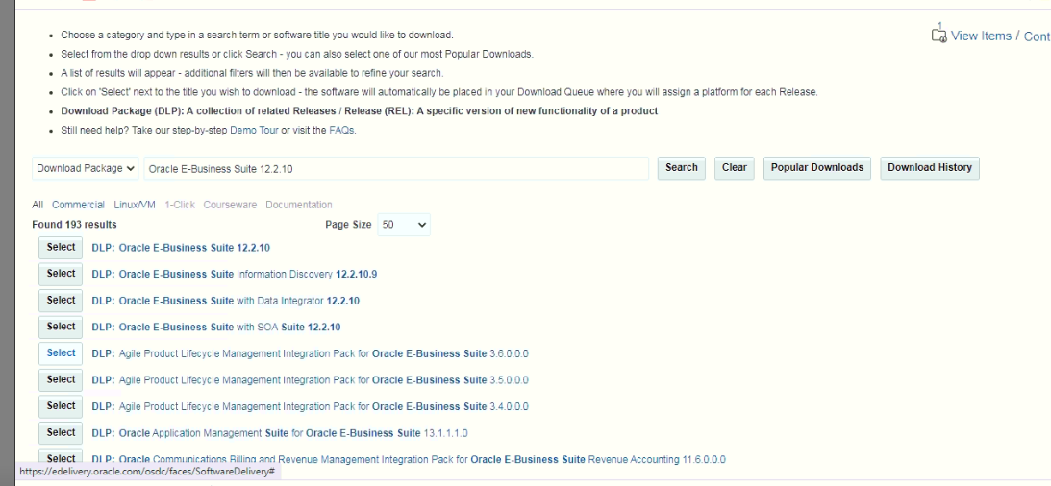Open Agile Integration Pack 3.4.0.0.0 link
Viewport: 1051px width, 486px height.
[310, 406]
